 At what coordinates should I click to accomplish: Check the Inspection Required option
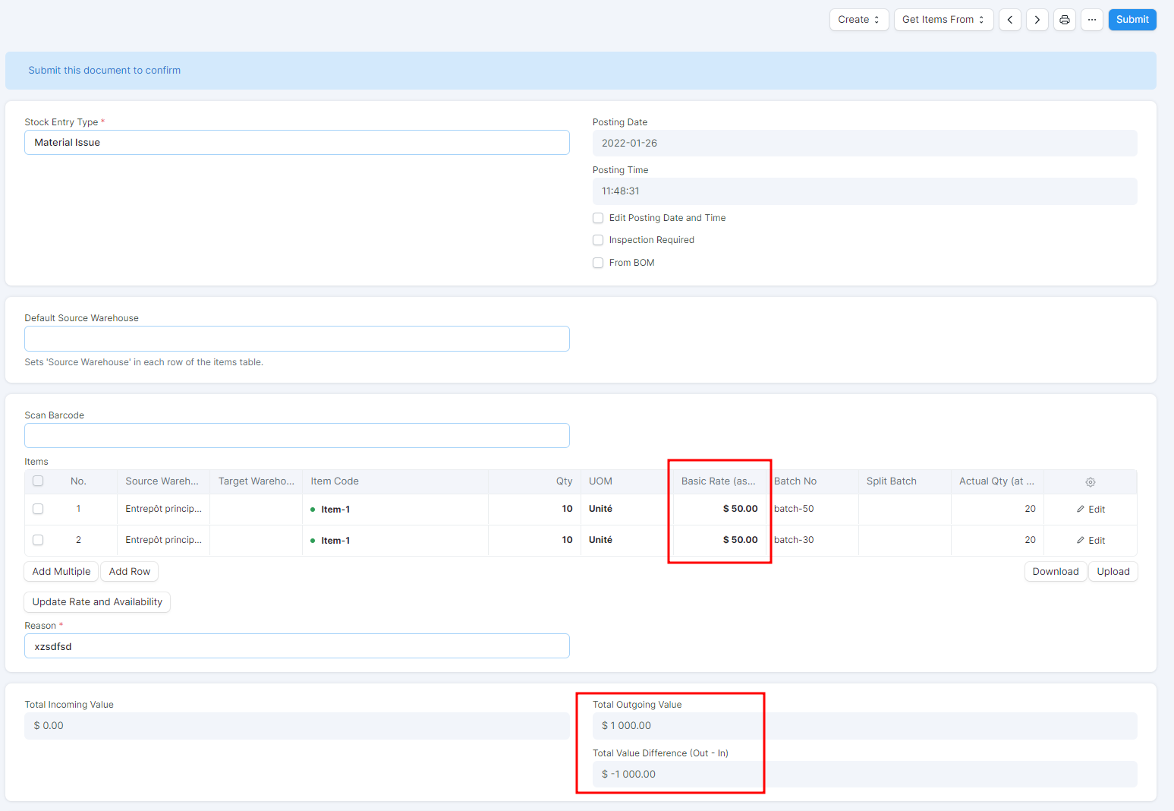point(598,240)
